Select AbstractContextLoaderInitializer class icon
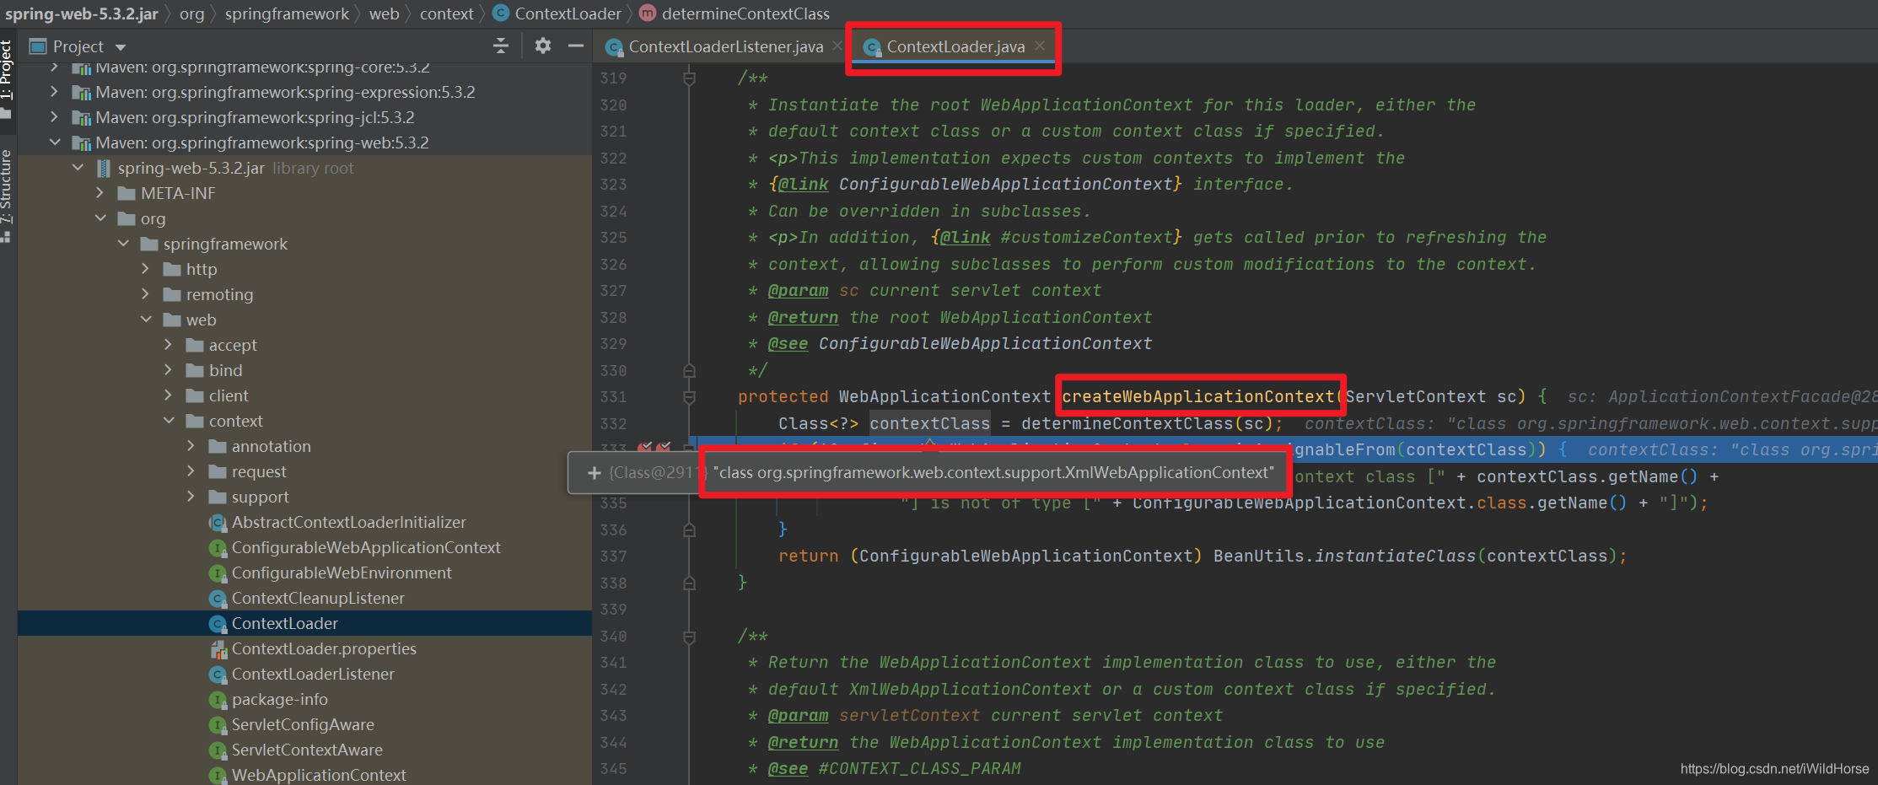Image resolution: width=1878 pixels, height=785 pixels. click(218, 523)
